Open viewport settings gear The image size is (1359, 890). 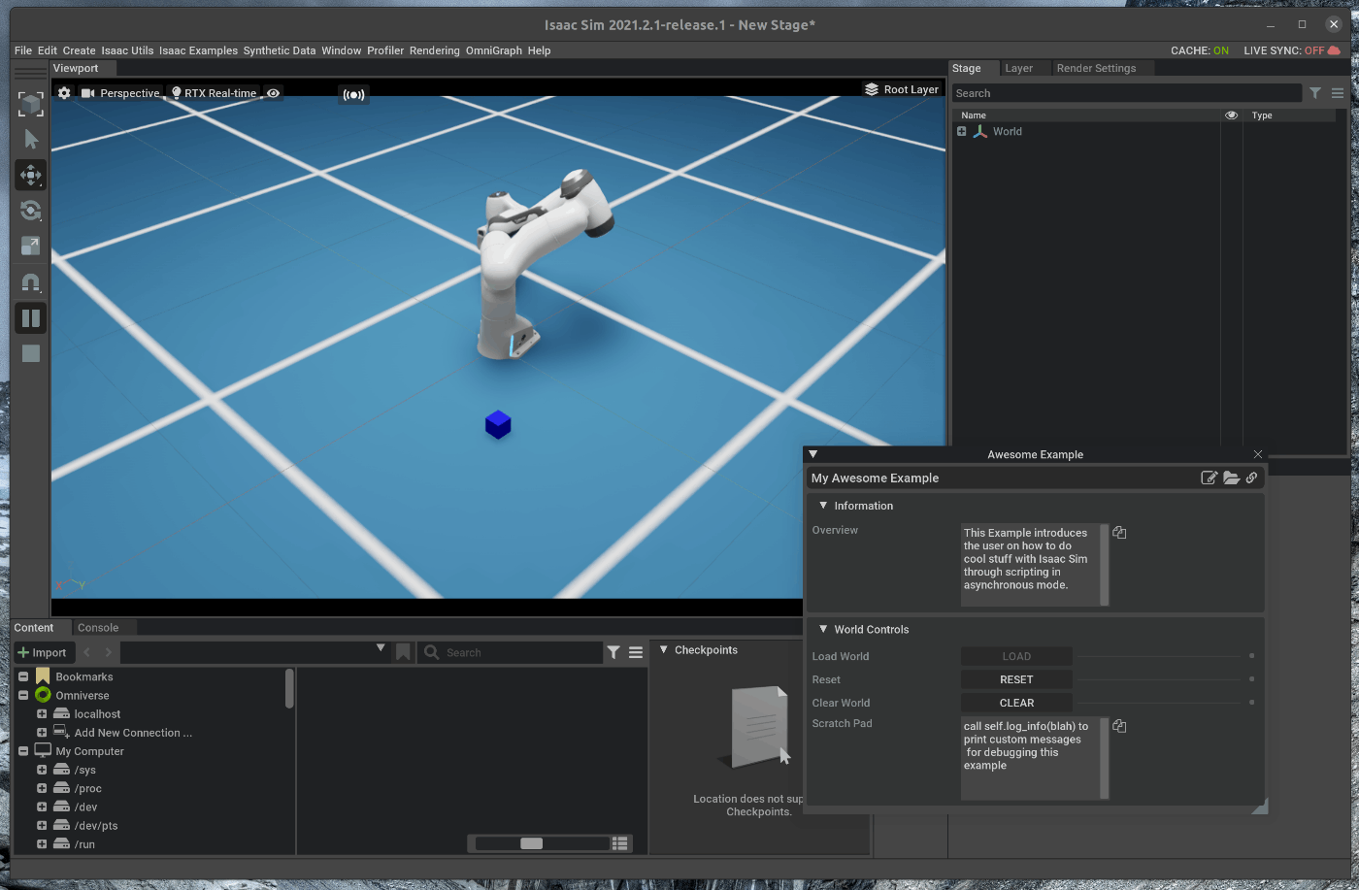tap(64, 93)
